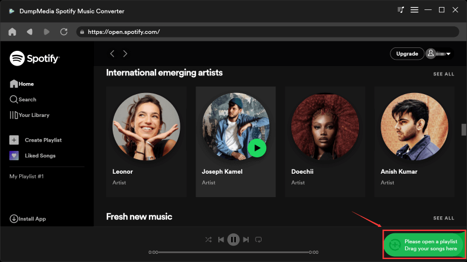Open the hamburger menu in title bar
The height and width of the screenshot is (262, 467).
coord(414,10)
